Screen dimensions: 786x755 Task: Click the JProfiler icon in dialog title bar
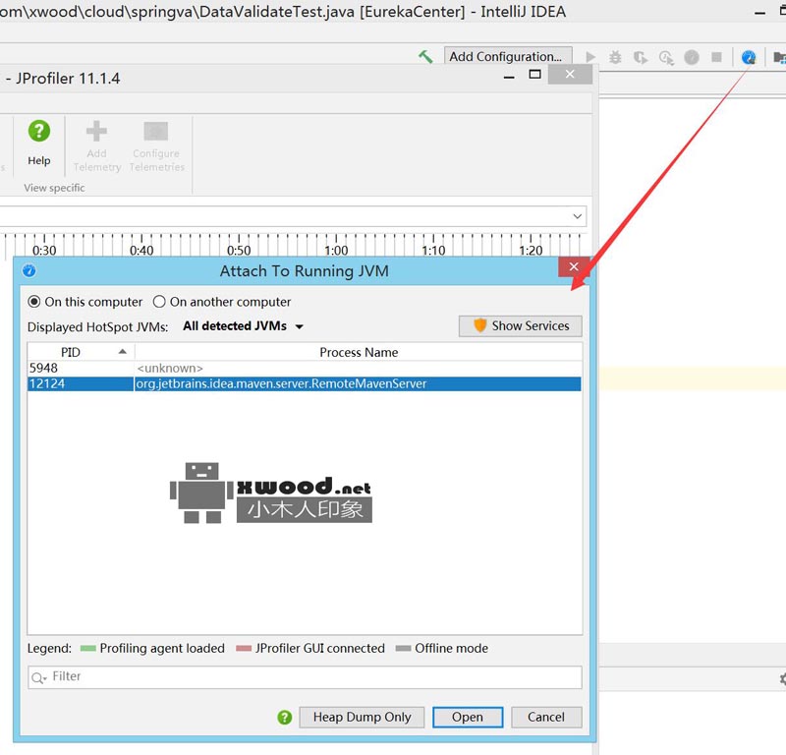pyautogui.click(x=29, y=271)
